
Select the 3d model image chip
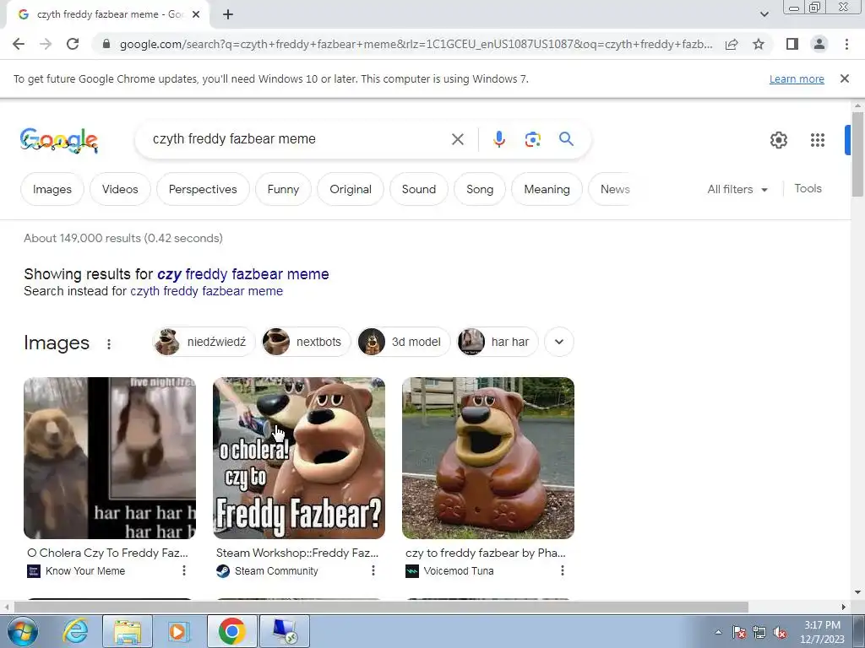pos(404,342)
